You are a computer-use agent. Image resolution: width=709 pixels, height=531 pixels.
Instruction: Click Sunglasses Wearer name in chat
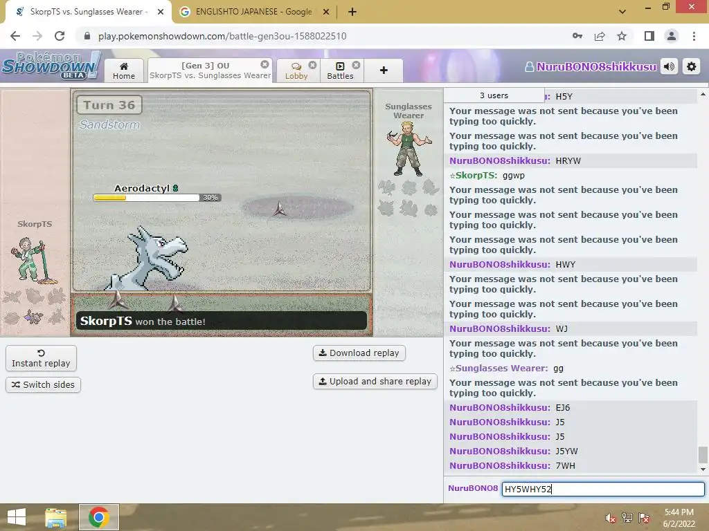(501, 369)
